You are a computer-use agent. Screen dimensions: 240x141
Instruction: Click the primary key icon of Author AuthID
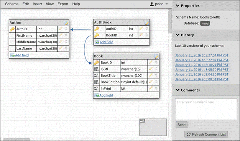[12, 29]
